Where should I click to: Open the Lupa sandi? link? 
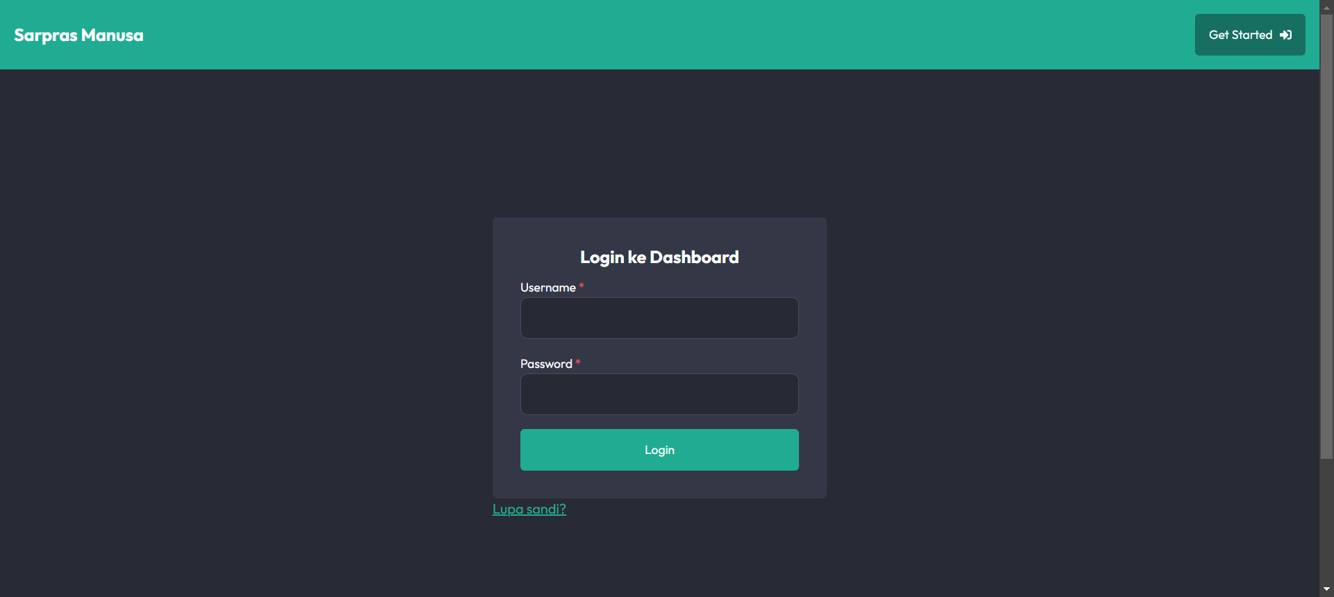click(x=529, y=509)
